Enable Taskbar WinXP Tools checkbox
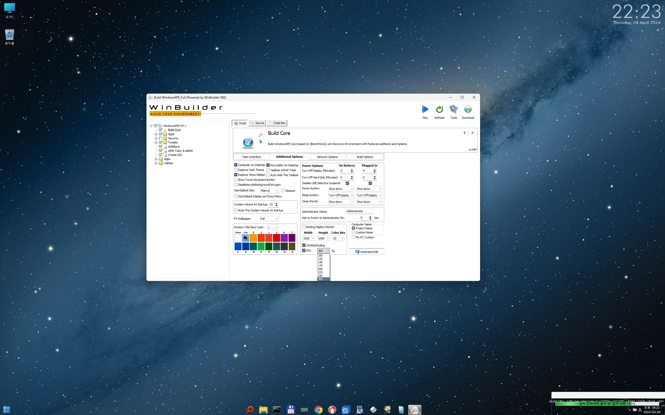This screenshot has width=665, height=415. pyautogui.click(x=268, y=170)
